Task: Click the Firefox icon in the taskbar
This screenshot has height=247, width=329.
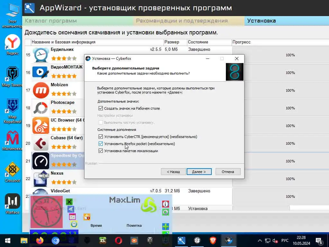Action: [x=40, y=240]
